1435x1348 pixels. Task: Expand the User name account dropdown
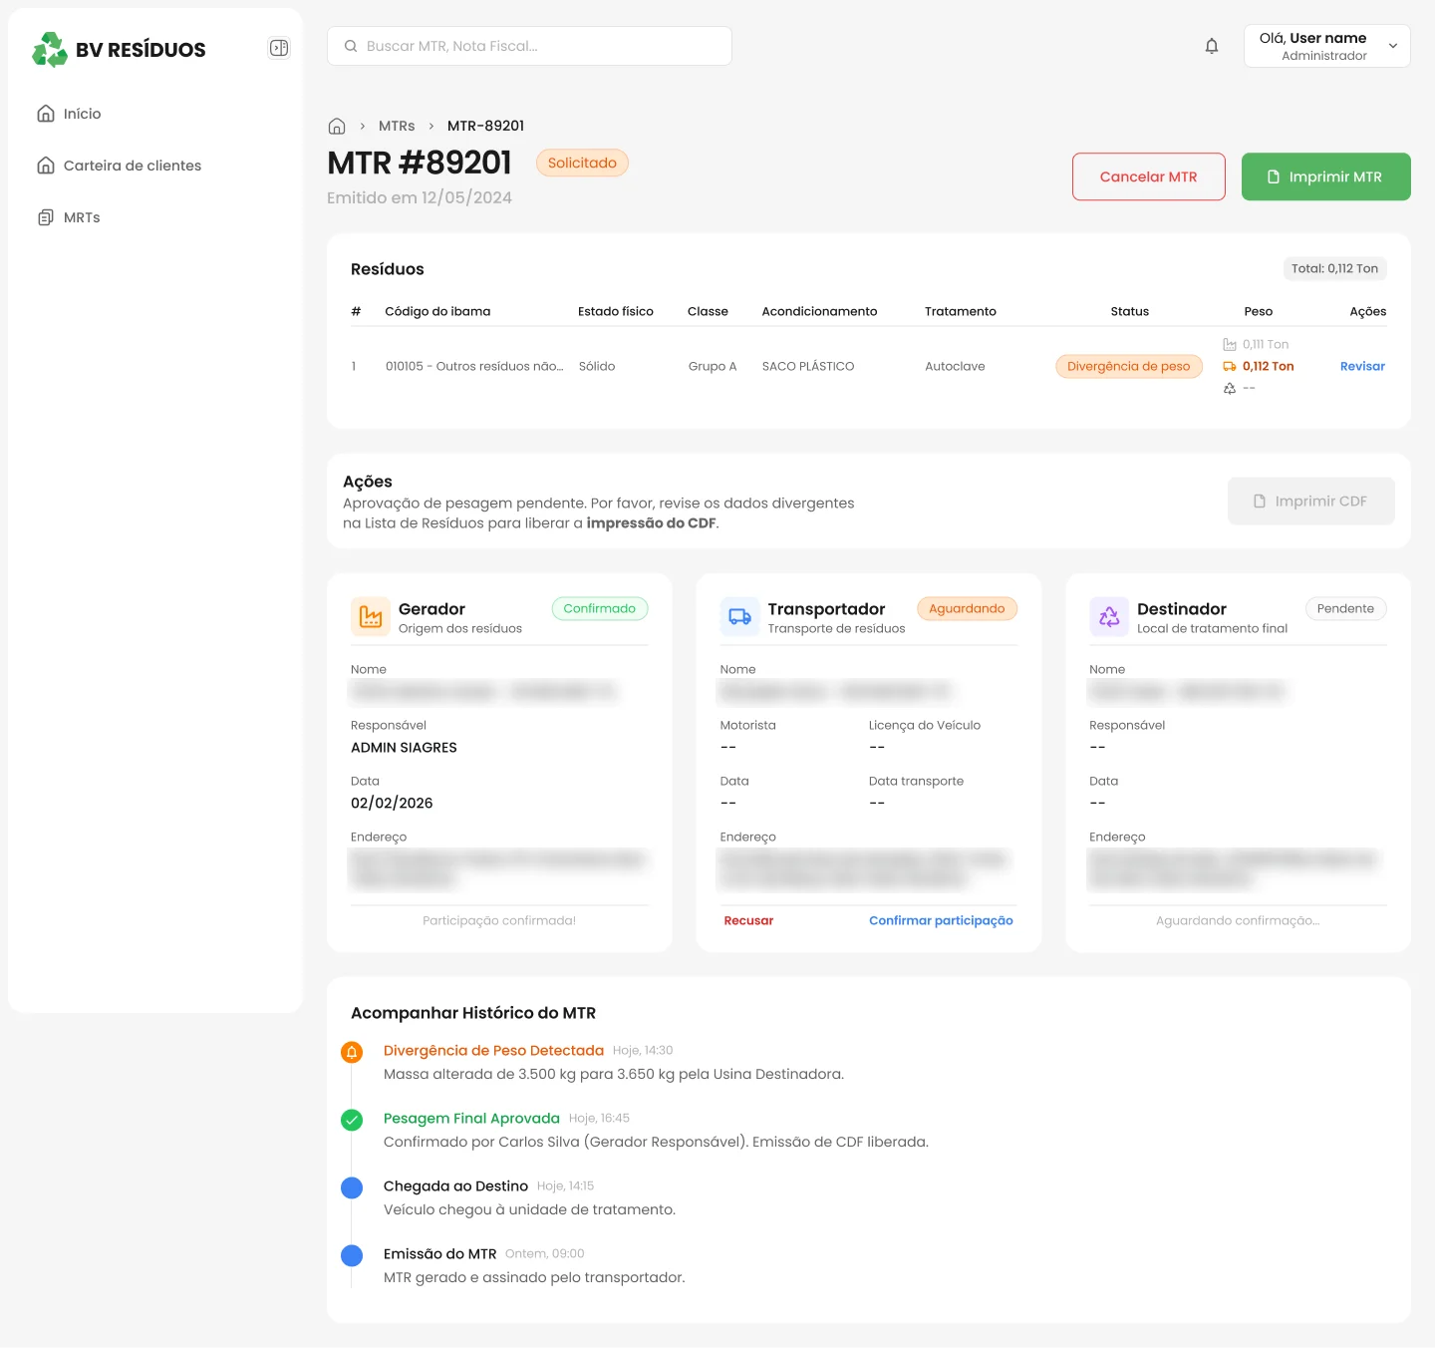1327,46
